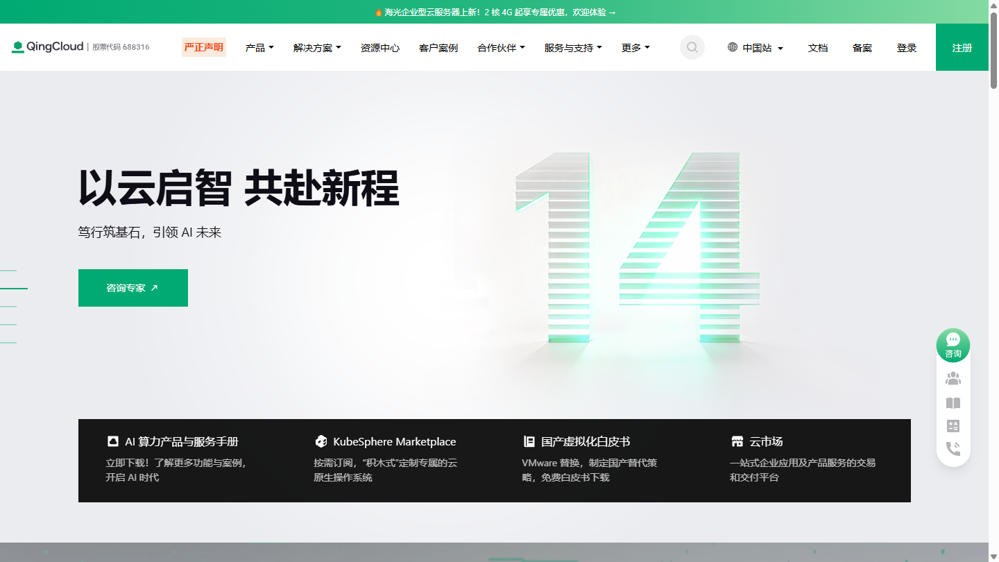
Task: Click the store icon beside 云市场
Action: (737, 441)
